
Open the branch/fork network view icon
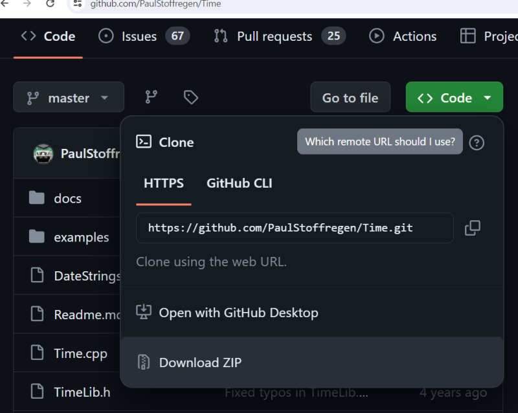[152, 97]
